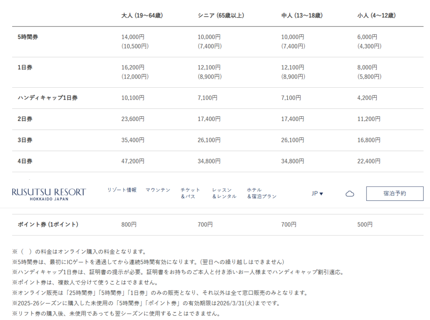Open the リゾート情報 menu

122,190
